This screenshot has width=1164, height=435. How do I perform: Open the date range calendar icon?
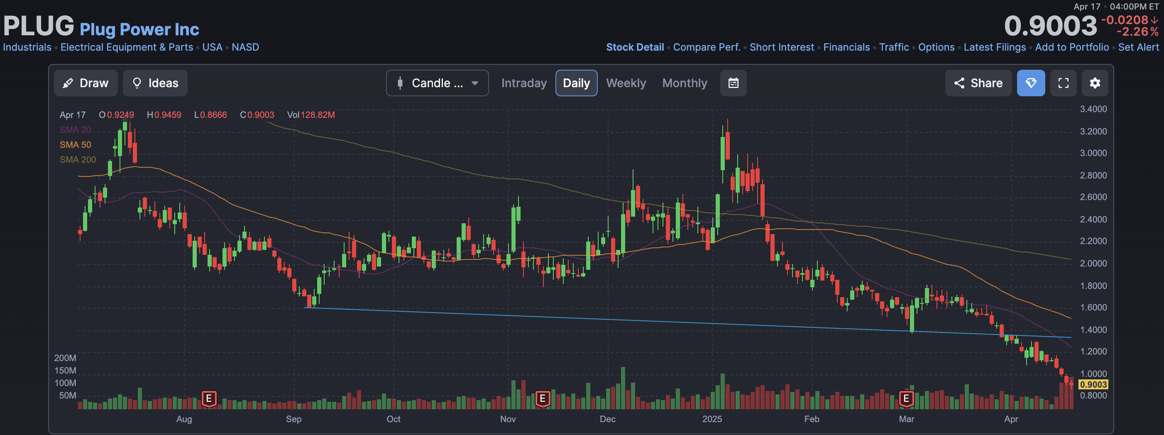(x=733, y=83)
